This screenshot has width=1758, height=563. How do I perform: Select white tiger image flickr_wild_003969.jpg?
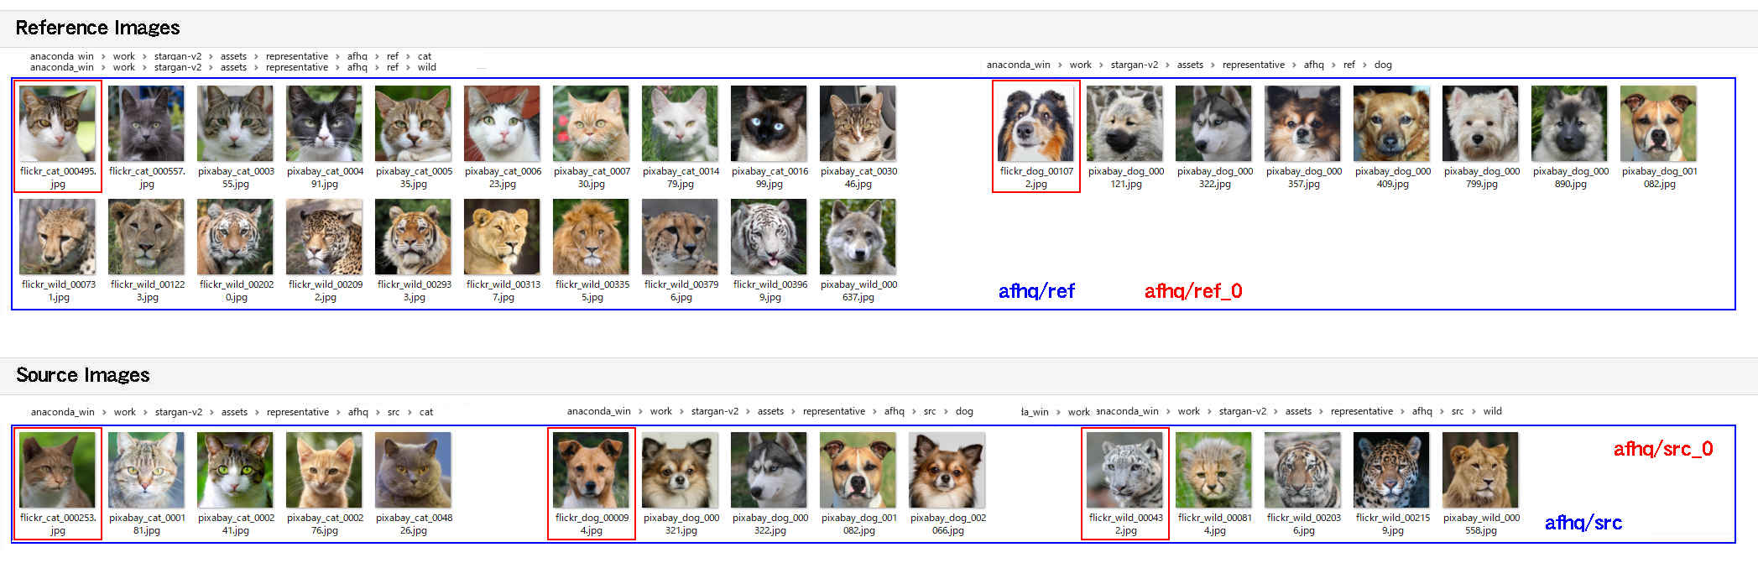pyautogui.click(x=769, y=237)
